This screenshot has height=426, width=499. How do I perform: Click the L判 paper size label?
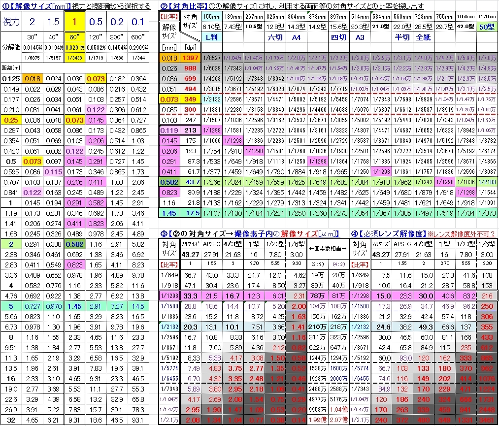coord(212,37)
